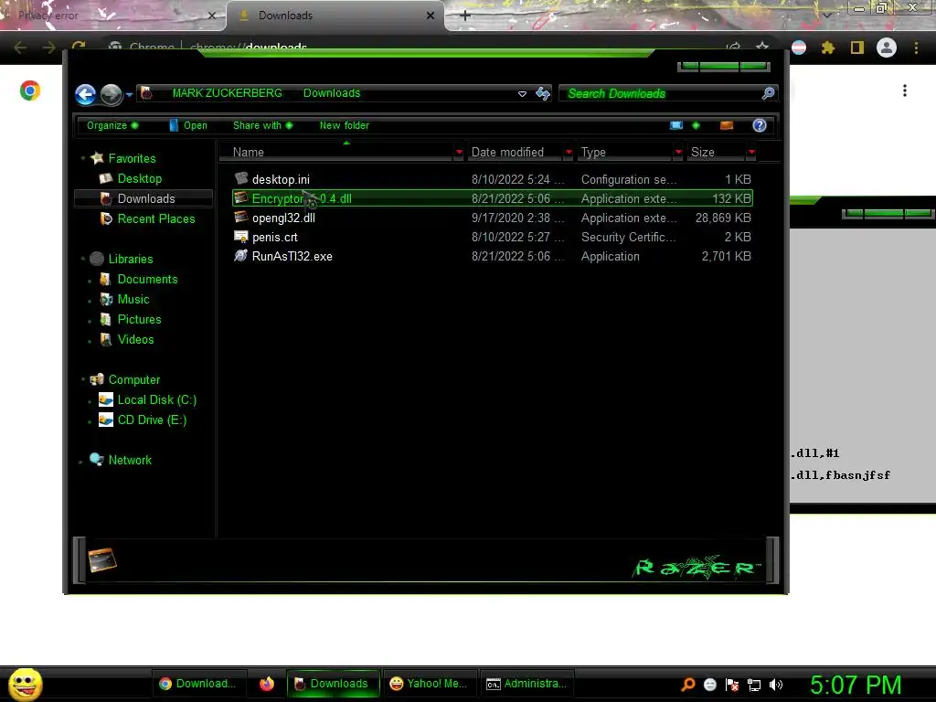Image resolution: width=936 pixels, height=702 pixels.
Task: Click the blue help question mark icon
Action: click(x=760, y=125)
